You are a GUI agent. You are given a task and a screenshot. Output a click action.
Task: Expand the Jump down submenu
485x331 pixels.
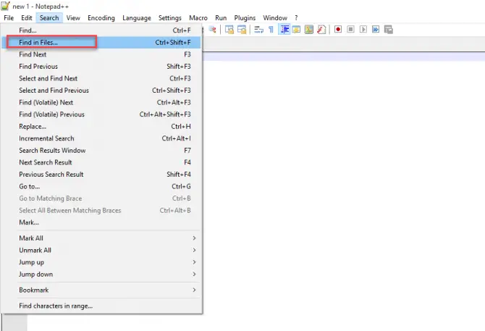click(101, 275)
